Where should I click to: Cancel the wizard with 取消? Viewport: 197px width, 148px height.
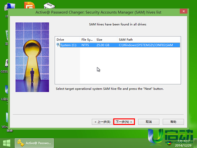(149, 122)
